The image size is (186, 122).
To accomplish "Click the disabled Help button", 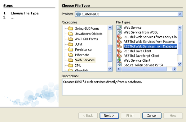I will [173, 116].
